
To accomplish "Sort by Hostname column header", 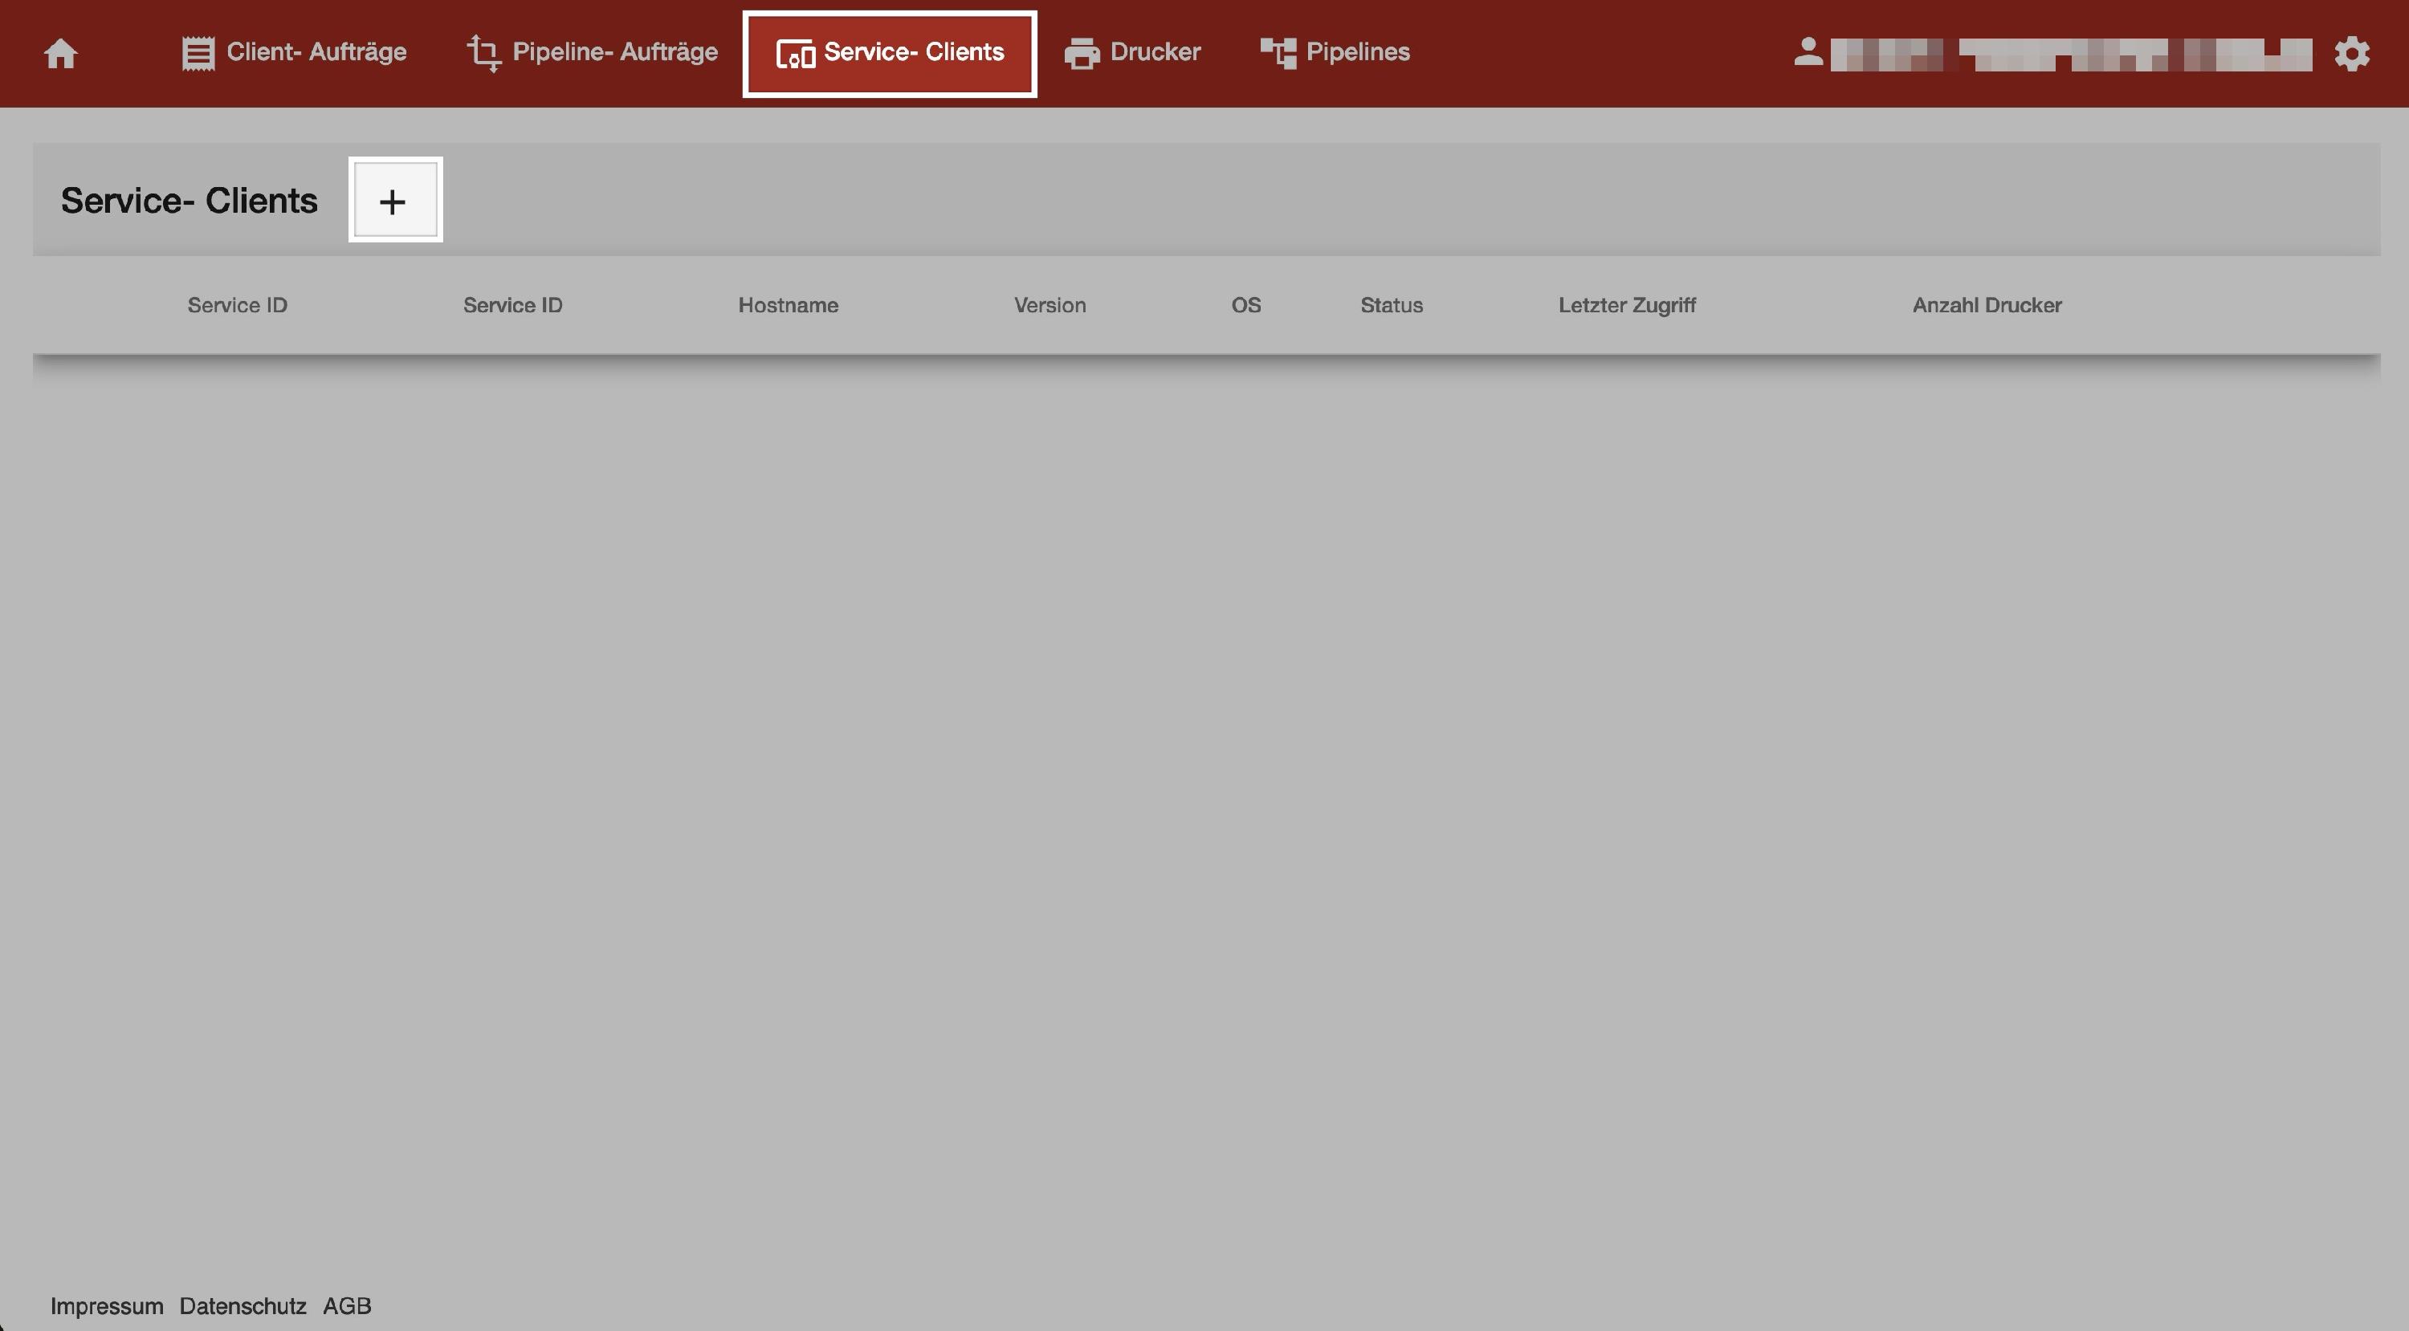I will tap(788, 305).
